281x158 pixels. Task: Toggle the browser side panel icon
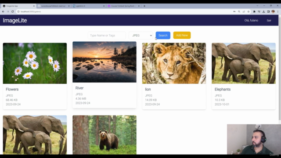[268, 11]
